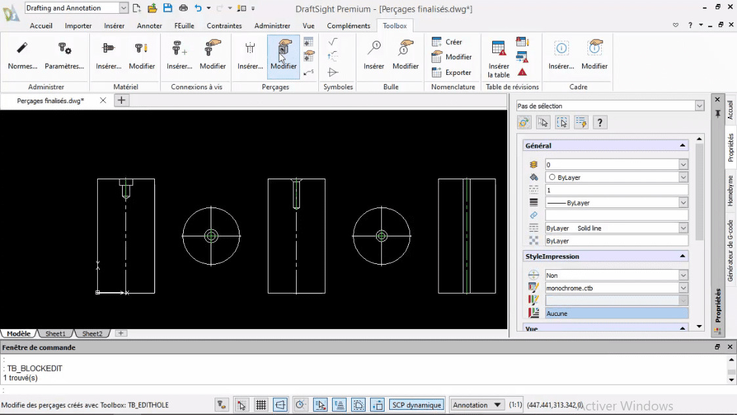This screenshot has width=737, height=415.
Task: Open the Annoter ribbon tab
Action: pyautogui.click(x=150, y=26)
